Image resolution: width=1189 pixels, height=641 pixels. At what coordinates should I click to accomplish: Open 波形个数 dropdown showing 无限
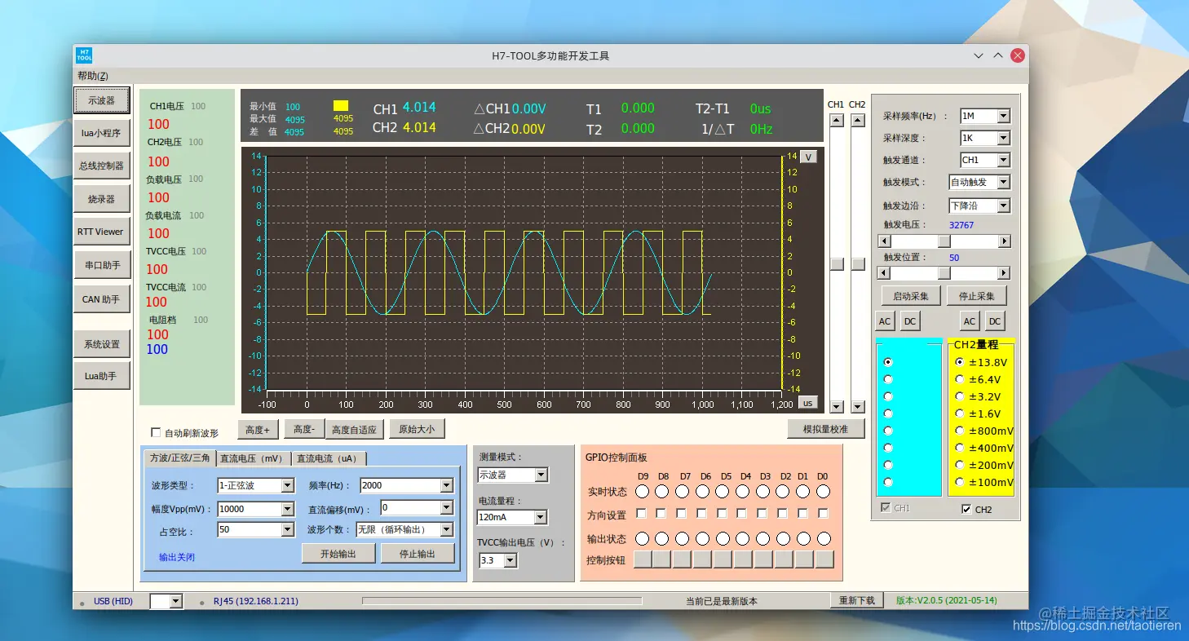click(446, 529)
